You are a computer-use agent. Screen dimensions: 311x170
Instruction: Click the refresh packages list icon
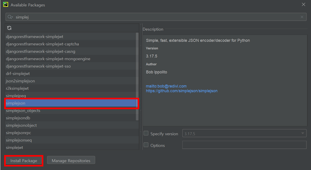9,28
